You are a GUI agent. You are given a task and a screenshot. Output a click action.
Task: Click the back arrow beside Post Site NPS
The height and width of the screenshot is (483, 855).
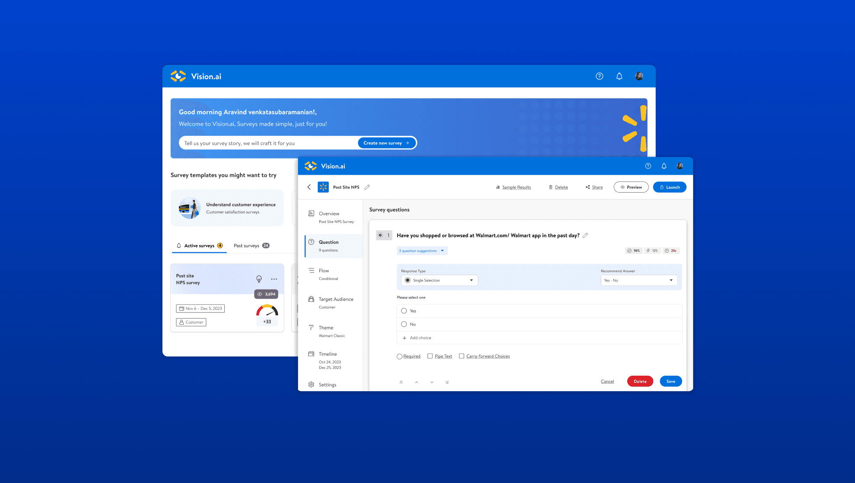click(x=309, y=187)
